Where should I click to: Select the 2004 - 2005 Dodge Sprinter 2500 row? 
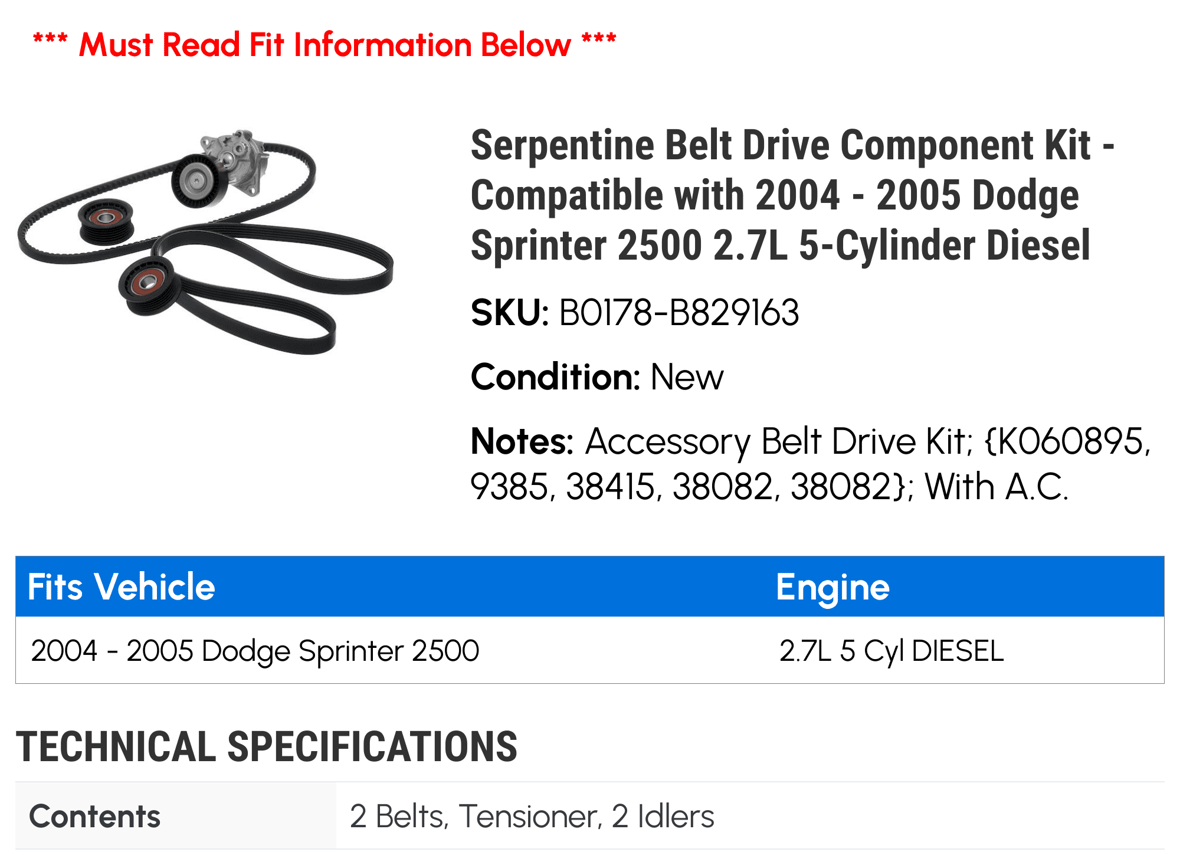pos(590,650)
